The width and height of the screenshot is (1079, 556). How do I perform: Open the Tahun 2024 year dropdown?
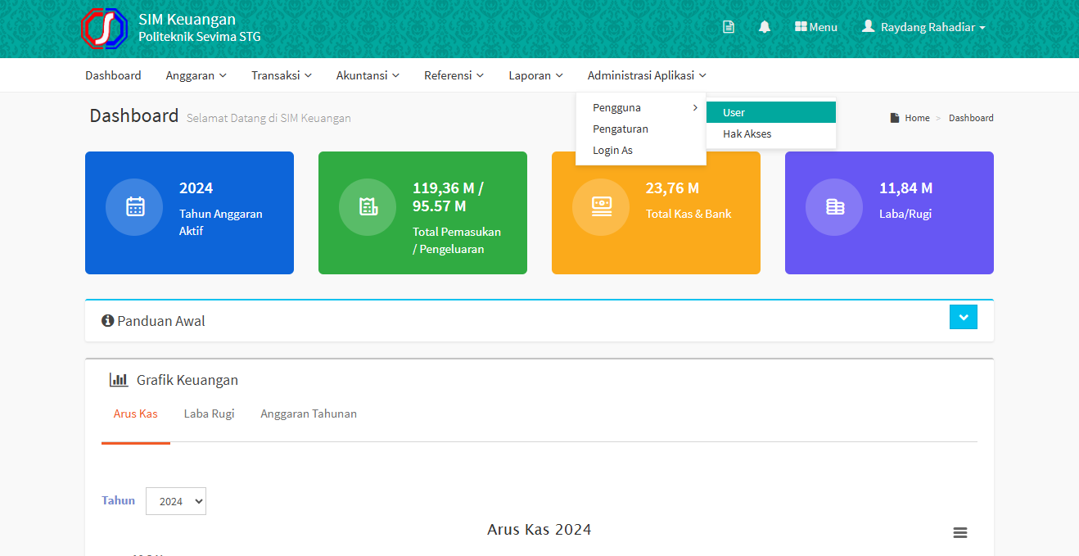coord(176,501)
